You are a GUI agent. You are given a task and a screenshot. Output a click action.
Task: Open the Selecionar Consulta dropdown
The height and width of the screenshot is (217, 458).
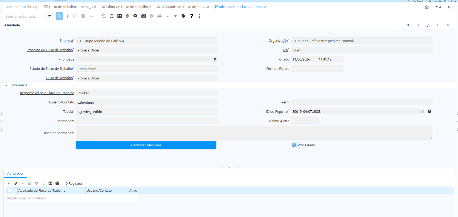[50, 16]
